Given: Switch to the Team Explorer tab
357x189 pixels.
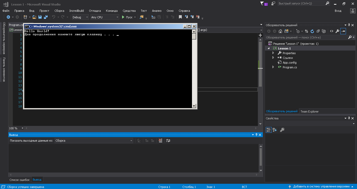Looking at the screenshot, I should pyautogui.click(x=309, y=112).
